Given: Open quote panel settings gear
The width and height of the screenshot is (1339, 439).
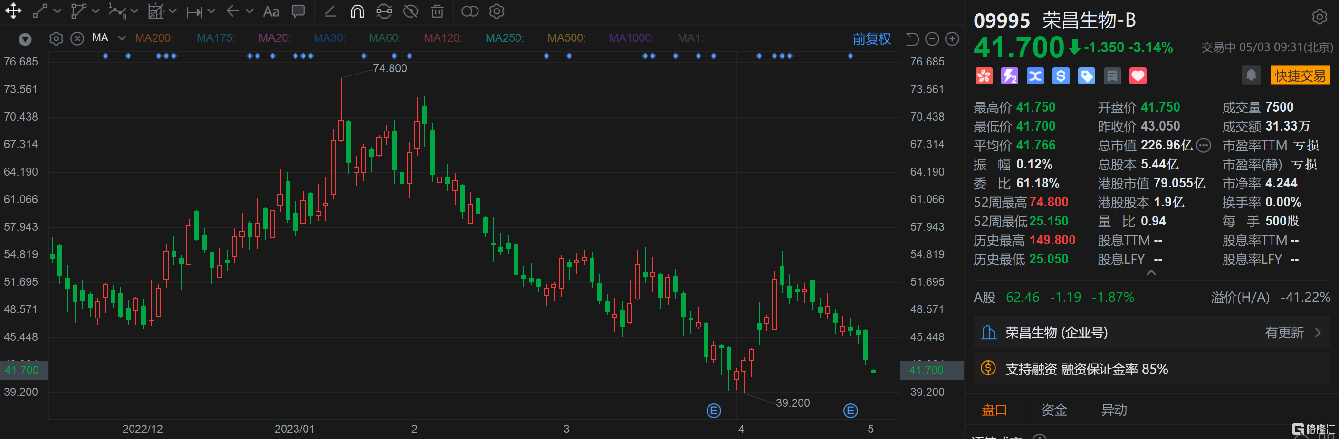Looking at the screenshot, I should click(x=1319, y=17).
